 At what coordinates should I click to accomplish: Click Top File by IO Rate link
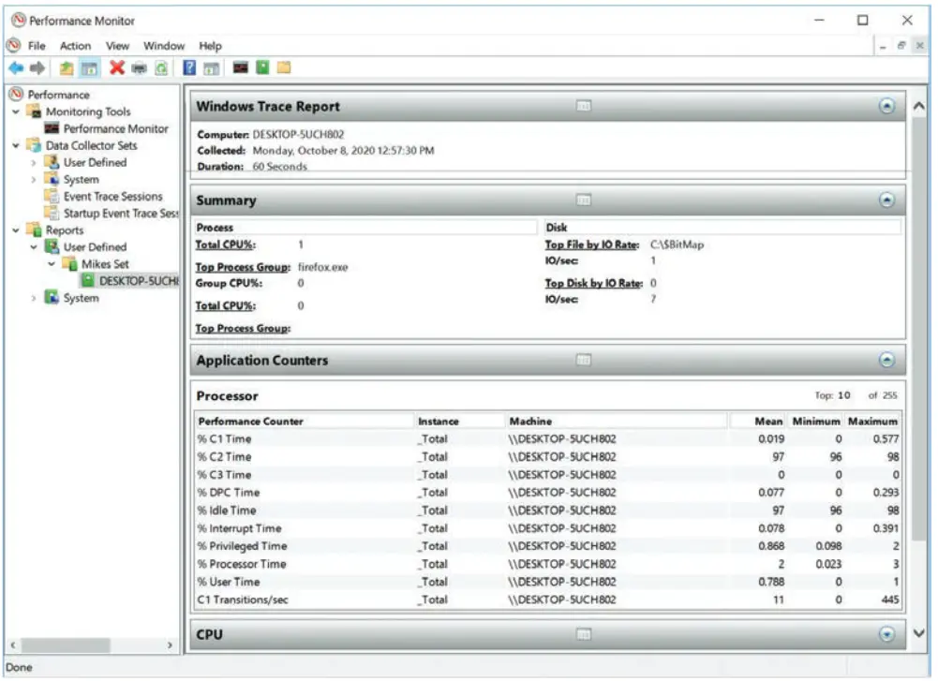(x=591, y=244)
